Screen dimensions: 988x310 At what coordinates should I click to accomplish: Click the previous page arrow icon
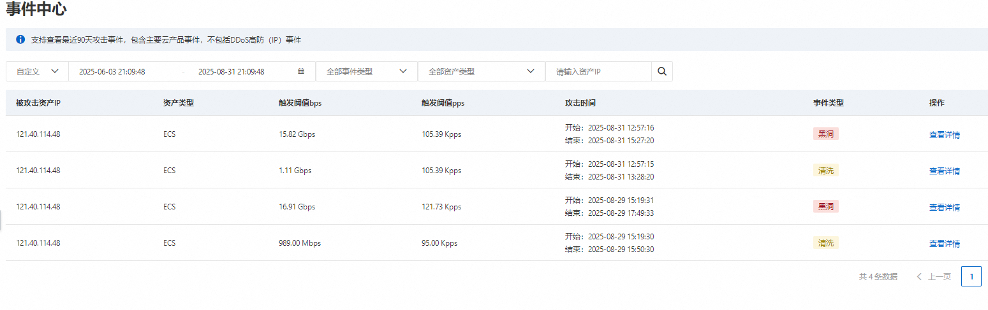919,276
